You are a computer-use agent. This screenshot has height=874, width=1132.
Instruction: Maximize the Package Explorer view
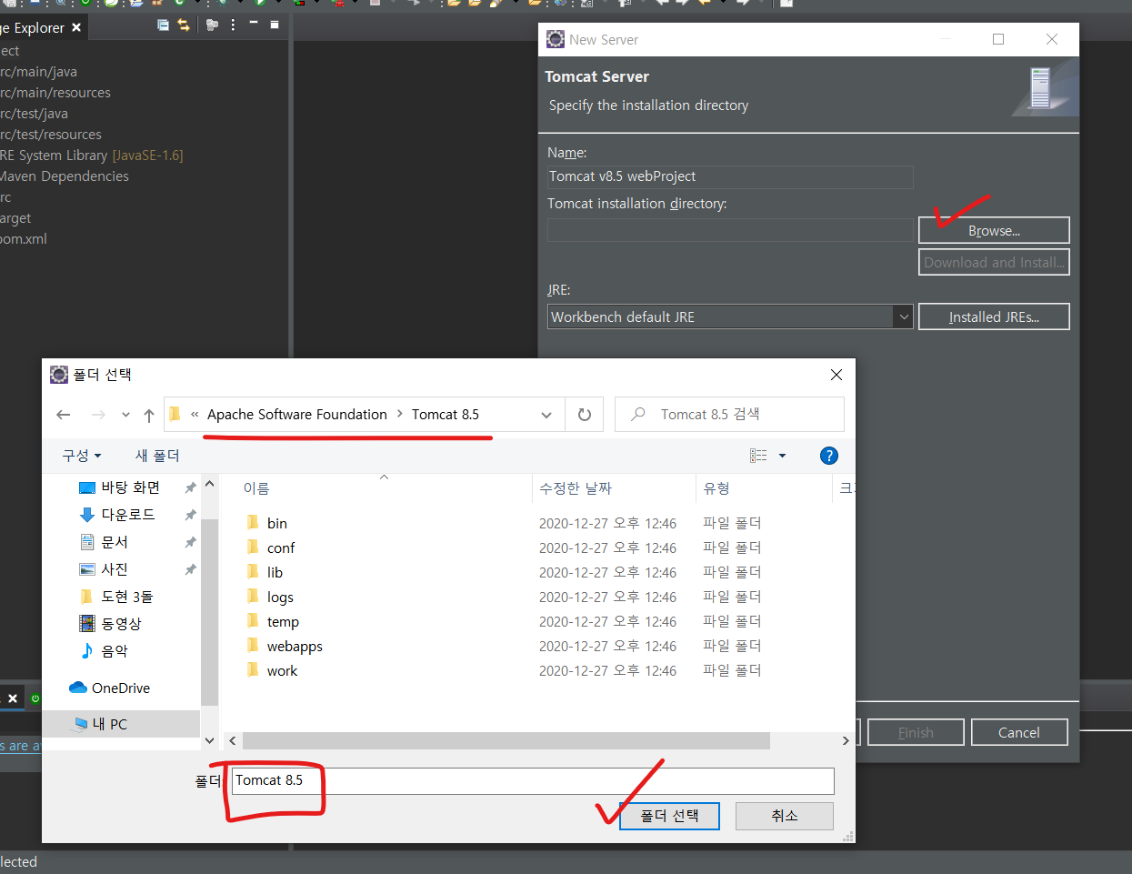275,25
